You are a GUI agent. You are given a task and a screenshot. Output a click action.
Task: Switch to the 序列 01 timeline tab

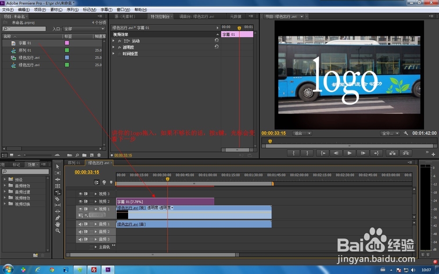(74, 163)
